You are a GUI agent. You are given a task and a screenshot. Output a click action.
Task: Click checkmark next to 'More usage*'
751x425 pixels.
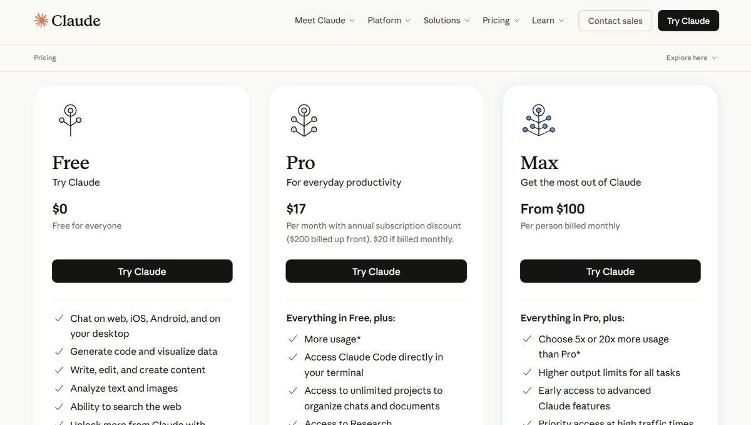click(293, 339)
